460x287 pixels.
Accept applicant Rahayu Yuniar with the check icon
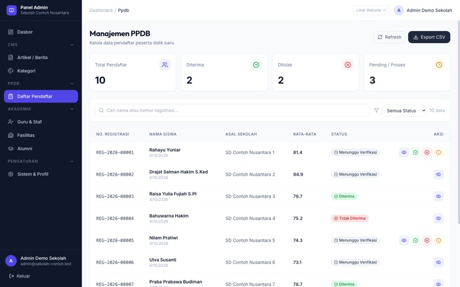[x=415, y=153]
